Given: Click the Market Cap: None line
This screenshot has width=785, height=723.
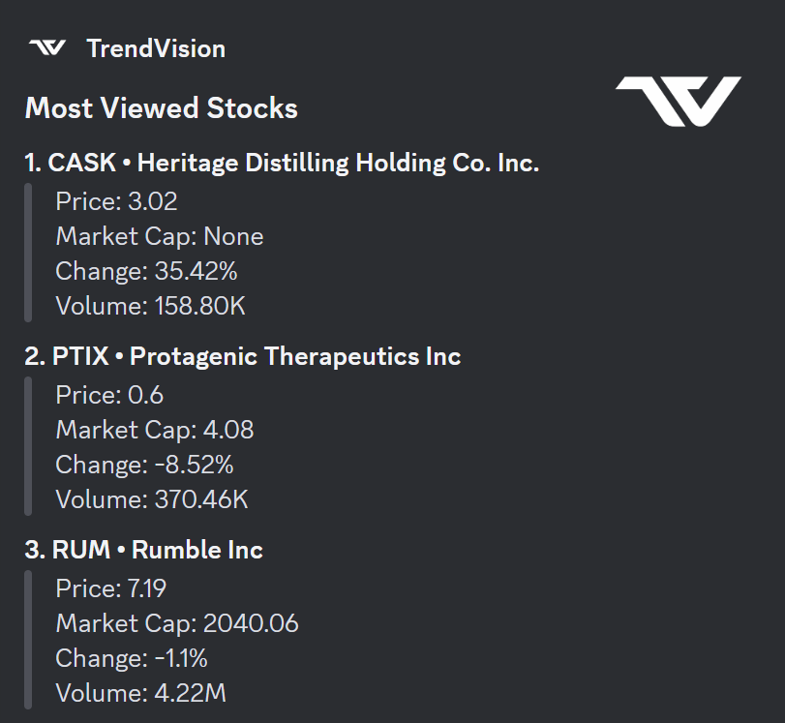Looking at the screenshot, I should (x=159, y=236).
